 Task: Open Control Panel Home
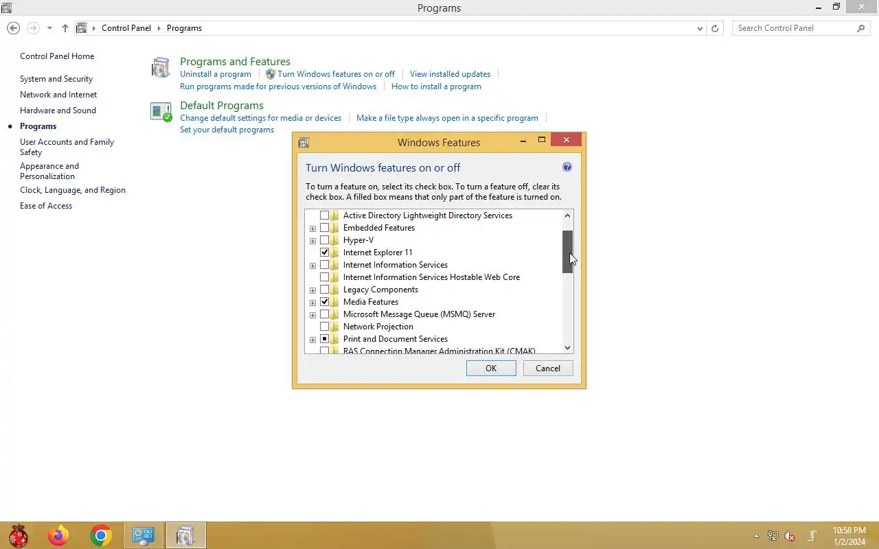57,56
